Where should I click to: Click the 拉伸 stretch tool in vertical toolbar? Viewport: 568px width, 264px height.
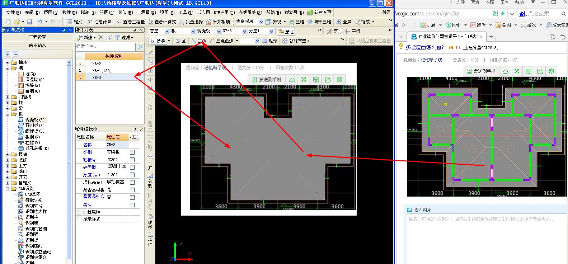(x=150, y=239)
